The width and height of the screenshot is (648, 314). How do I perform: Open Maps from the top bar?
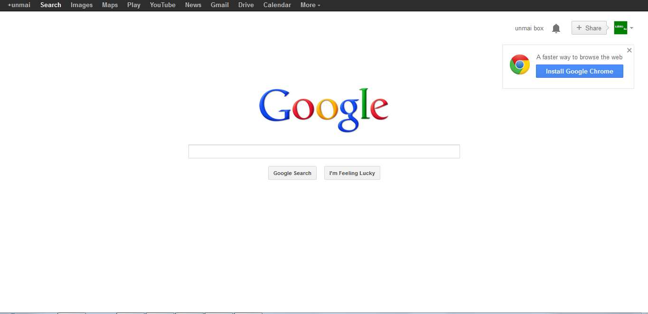tap(110, 5)
